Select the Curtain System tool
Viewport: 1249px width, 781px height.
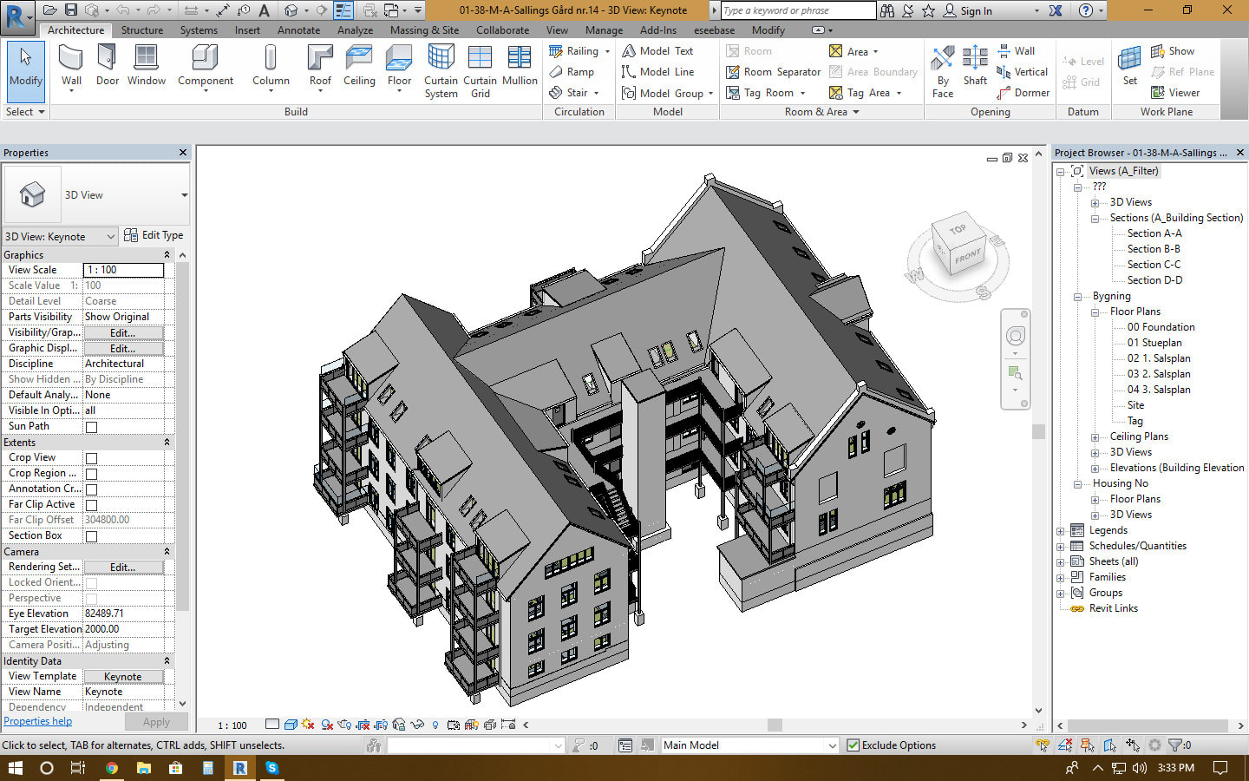coord(441,71)
